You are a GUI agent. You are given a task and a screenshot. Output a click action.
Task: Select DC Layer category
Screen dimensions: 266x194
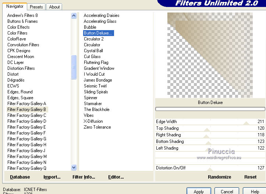tap(15, 62)
